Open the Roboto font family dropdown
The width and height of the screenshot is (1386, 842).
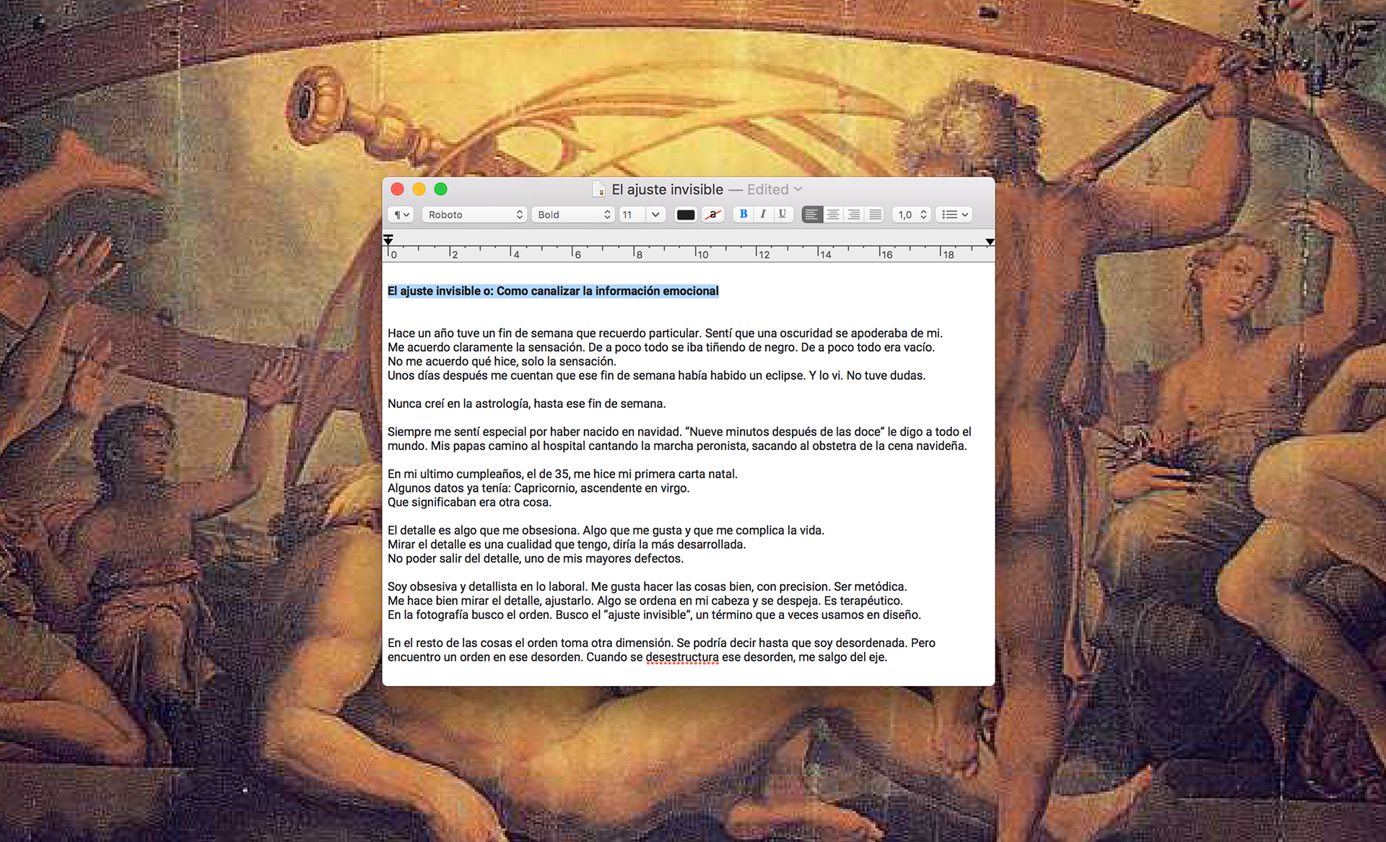point(474,214)
